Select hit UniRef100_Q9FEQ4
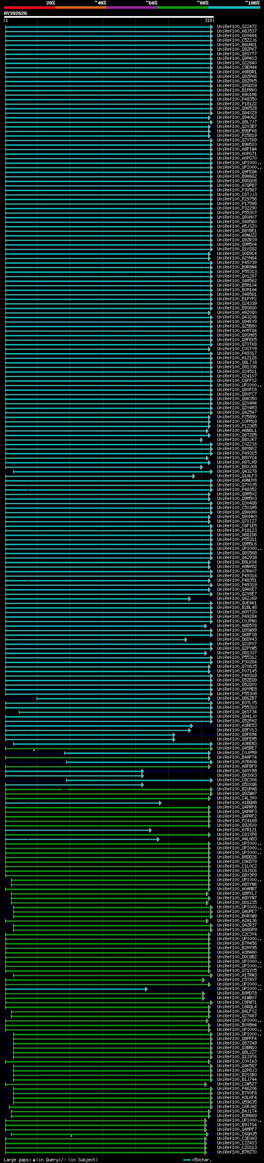The width and height of the screenshot is (264, 1163). 236,172
